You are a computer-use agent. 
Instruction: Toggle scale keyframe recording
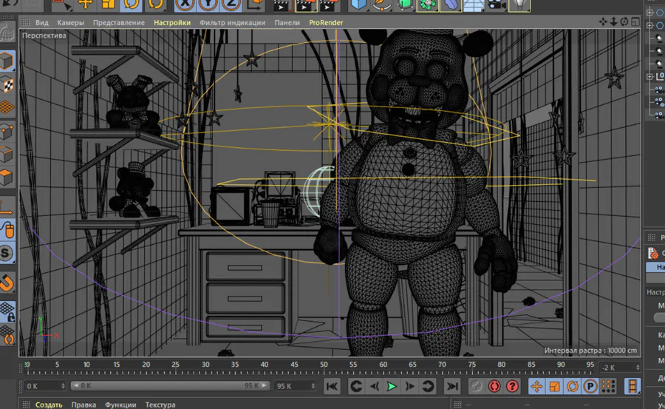tap(554, 387)
